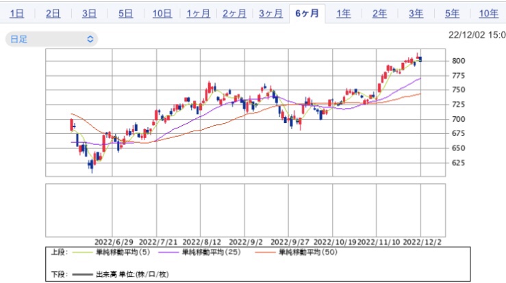This screenshot has width=506, height=283.
Task: Click the 2022/6/29 date axis label
Action: (114, 242)
